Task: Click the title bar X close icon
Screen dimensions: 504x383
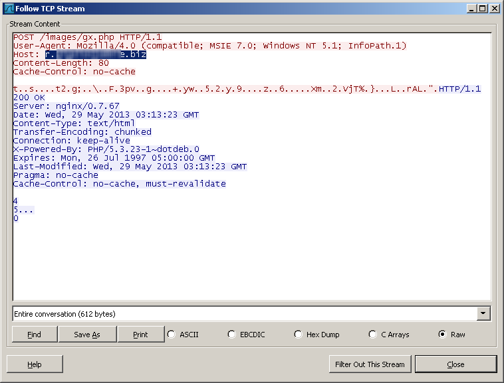Action: coord(494,9)
